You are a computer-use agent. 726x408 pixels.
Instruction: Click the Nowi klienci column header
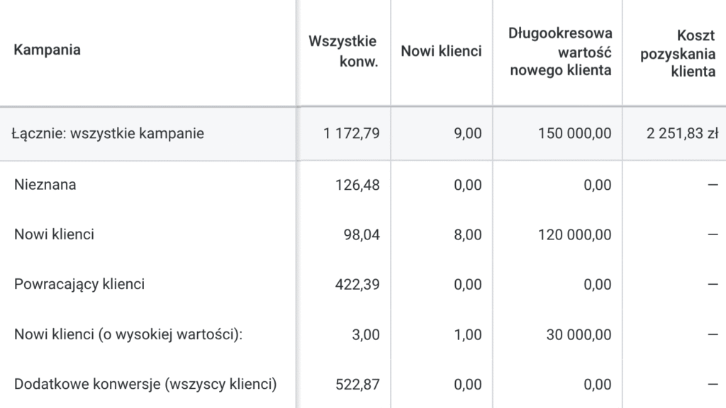(x=441, y=51)
